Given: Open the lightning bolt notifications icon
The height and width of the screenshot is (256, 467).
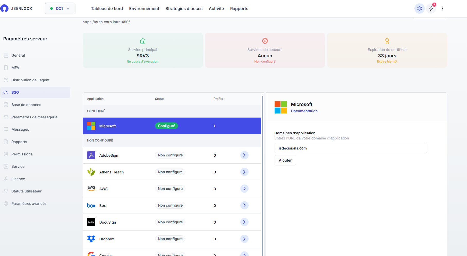Looking at the screenshot, I should click(x=431, y=8).
